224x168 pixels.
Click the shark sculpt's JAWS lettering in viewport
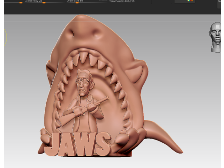(78, 144)
